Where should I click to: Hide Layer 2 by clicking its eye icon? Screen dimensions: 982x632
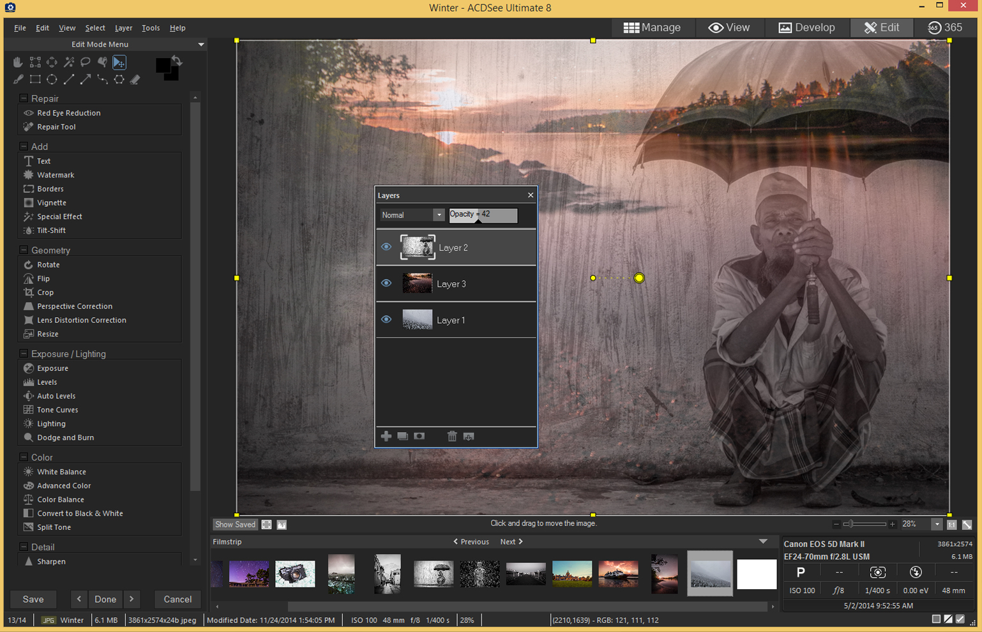coord(386,246)
